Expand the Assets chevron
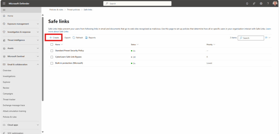 pyautogui.click(x=38, y=48)
